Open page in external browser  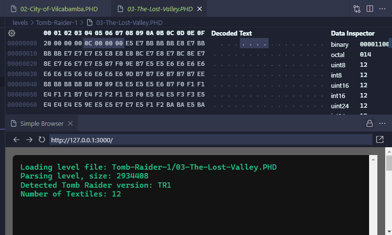click(380, 139)
